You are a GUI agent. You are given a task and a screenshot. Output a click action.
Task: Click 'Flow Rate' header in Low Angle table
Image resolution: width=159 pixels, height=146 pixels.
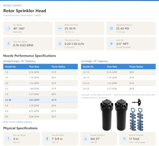click(112, 67)
